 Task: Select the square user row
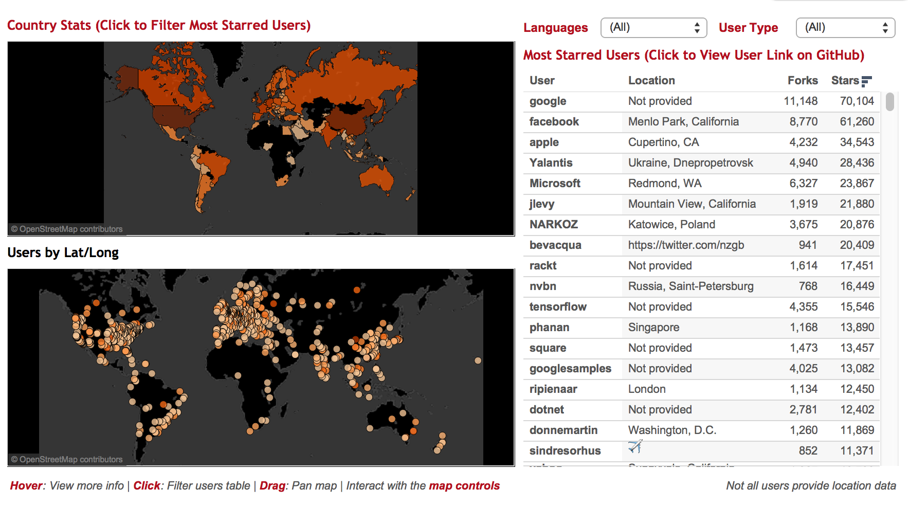coord(702,348)
